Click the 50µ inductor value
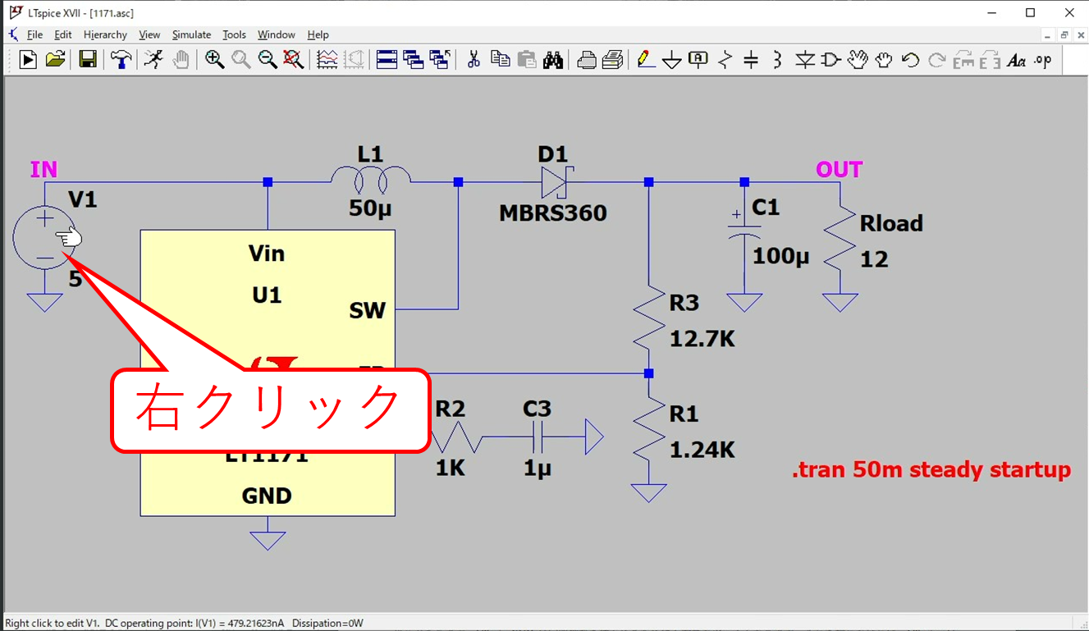The image size is (1089, 631). click(x=370, y=208)
